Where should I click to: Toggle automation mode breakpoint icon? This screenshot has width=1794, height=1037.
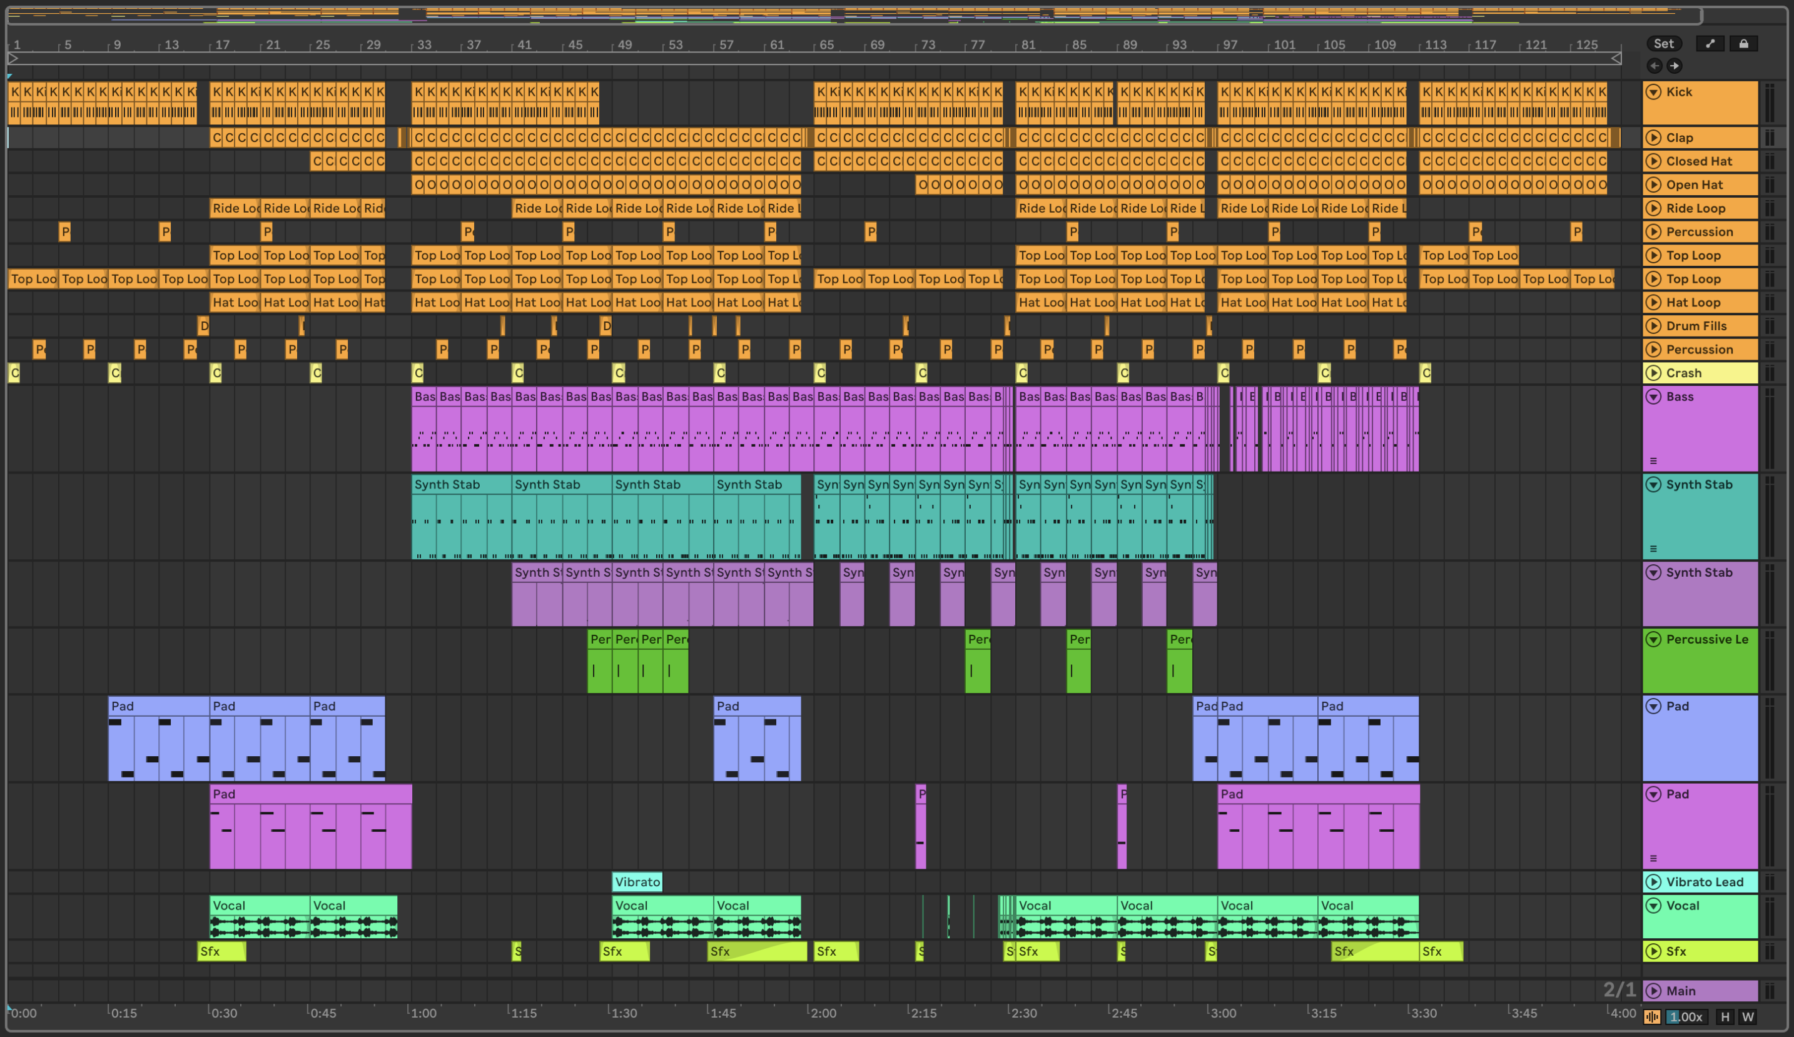[x=1710, y=43]
